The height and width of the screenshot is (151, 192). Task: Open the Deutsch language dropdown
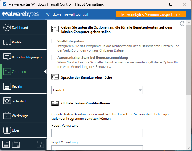(97, 90)
